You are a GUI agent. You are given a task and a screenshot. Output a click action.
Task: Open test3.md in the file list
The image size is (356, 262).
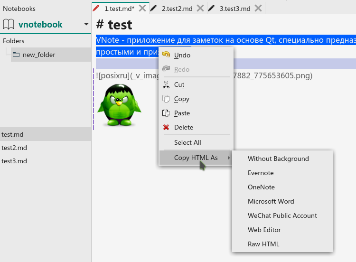point(46,161)
